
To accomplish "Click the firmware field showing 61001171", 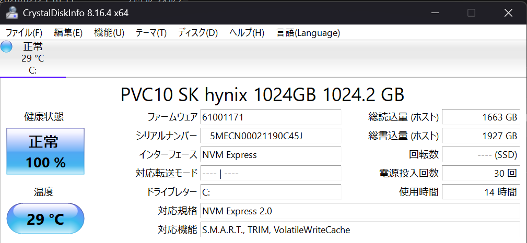I will (271, 117).
